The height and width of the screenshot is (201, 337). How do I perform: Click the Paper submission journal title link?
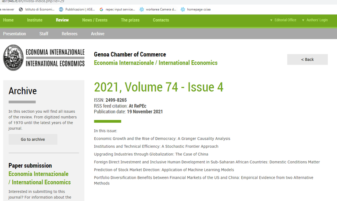[x=39, y=178]
